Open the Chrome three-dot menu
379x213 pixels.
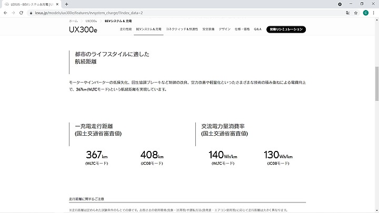pos(374,13)
